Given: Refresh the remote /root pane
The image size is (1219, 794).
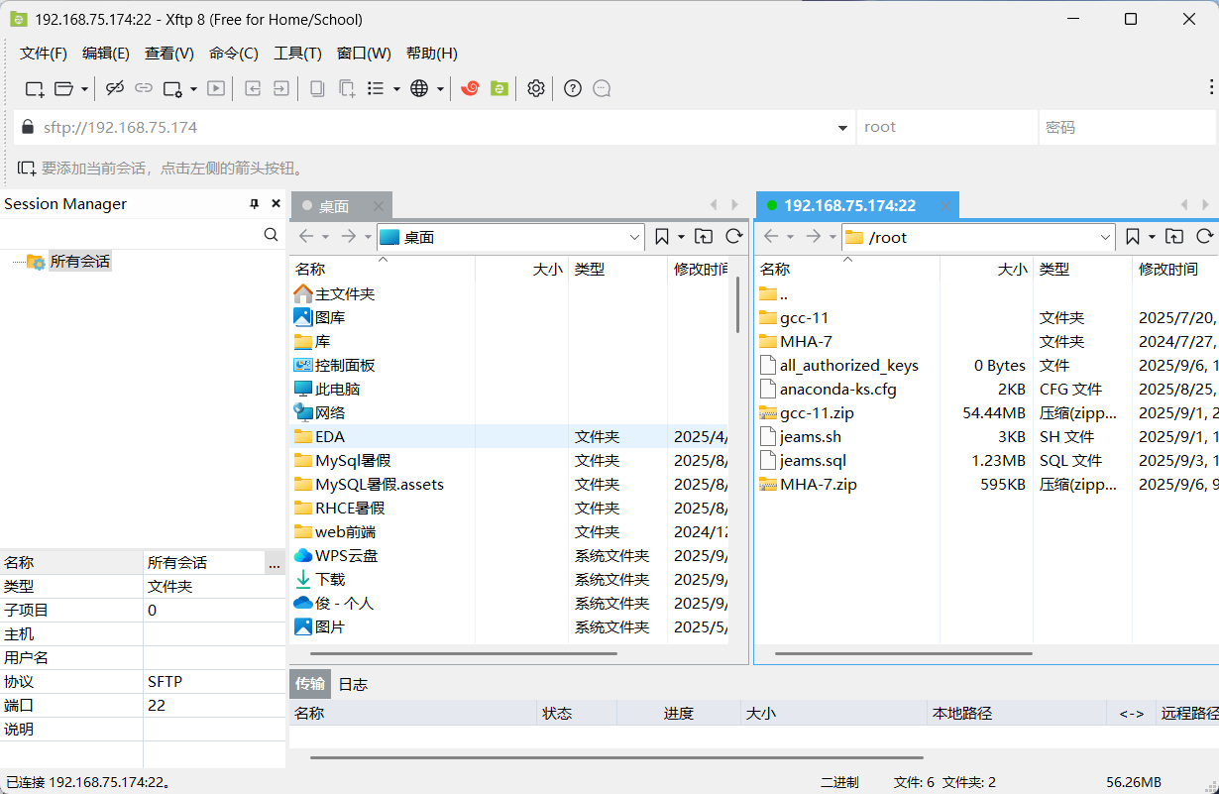Looking at the screenshot, I should tap(1204, 237).
